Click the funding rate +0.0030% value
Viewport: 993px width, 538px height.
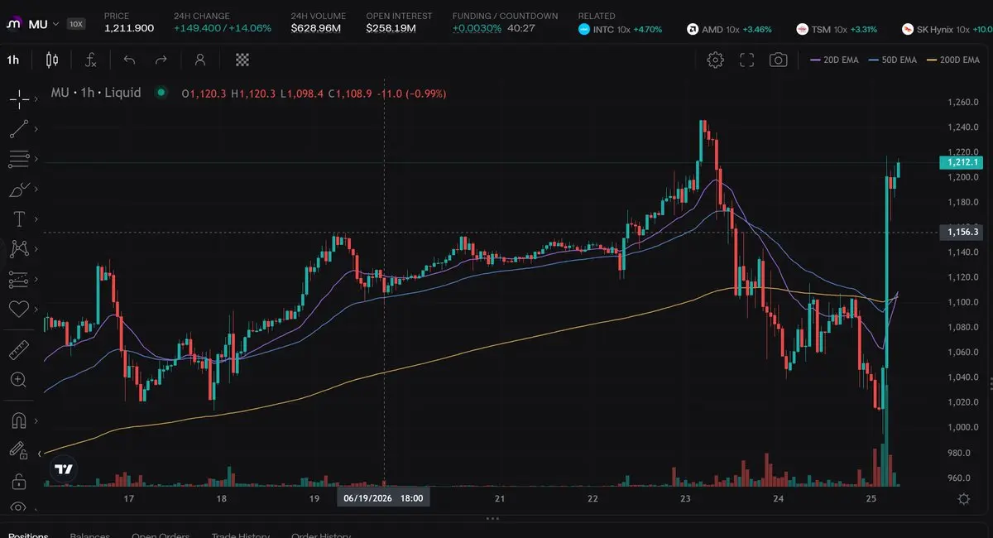click(x=477, y=28)
